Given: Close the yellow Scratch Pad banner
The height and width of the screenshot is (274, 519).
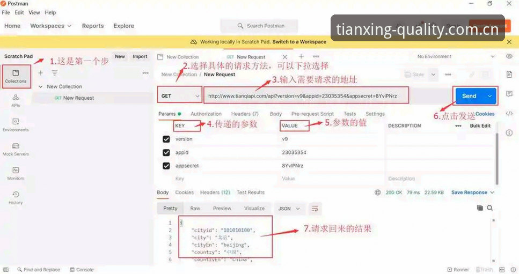Looking at the screenshot, I should coord(509,42).
